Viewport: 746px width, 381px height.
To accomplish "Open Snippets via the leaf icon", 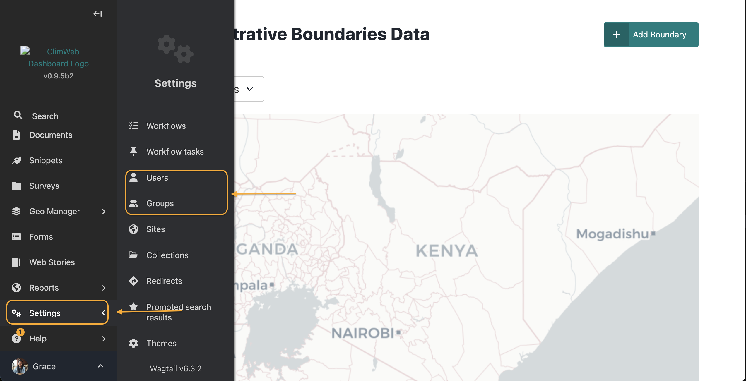I will click(16, 160).
